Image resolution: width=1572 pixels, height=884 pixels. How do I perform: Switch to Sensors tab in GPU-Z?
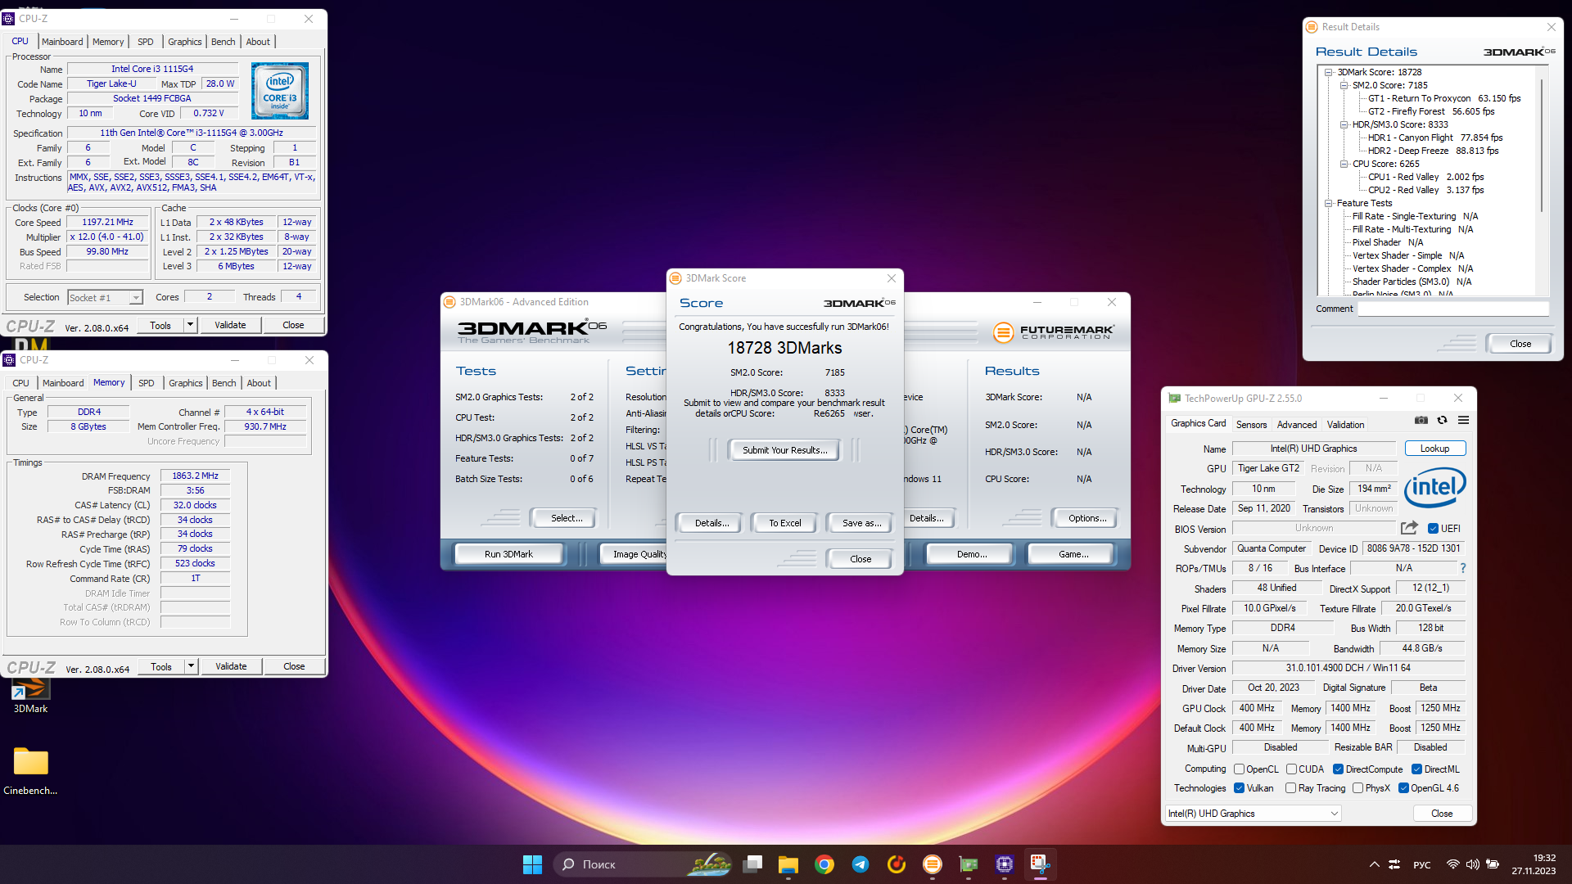[x=1251, y=425]
